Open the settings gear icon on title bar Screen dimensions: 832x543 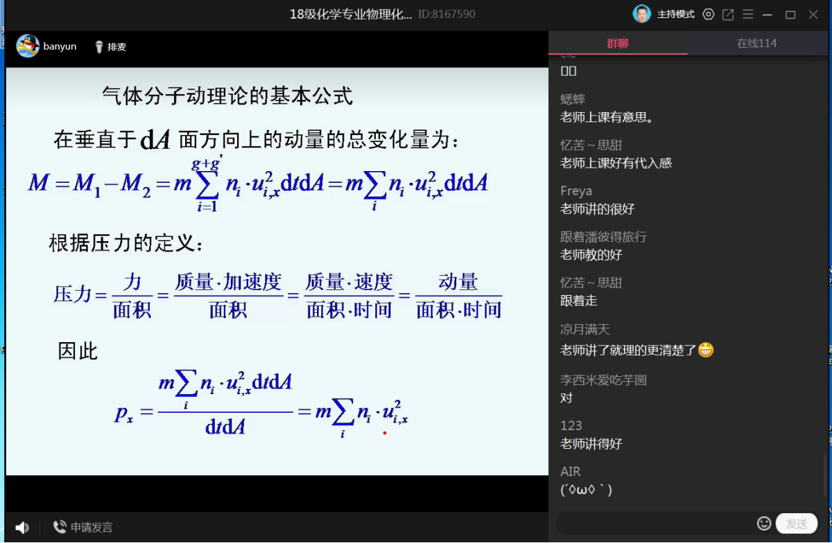click(708, 14)
